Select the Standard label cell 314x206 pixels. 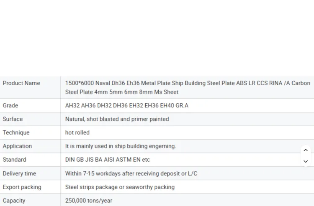click(x=30, y=160)
